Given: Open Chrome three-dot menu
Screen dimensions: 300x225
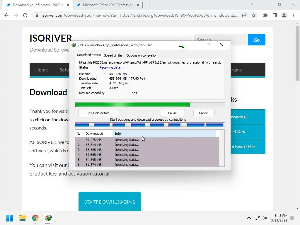Looking at the screenshot, I should [294, 15].
